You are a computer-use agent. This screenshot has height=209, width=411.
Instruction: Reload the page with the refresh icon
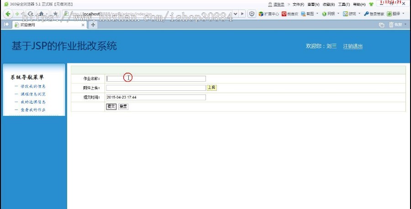[x=31, y=14]
